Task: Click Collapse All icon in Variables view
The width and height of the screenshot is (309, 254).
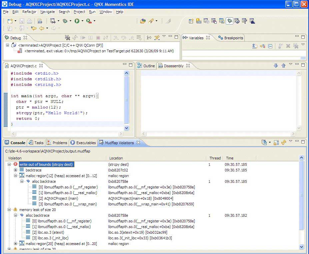Action: 270,46
